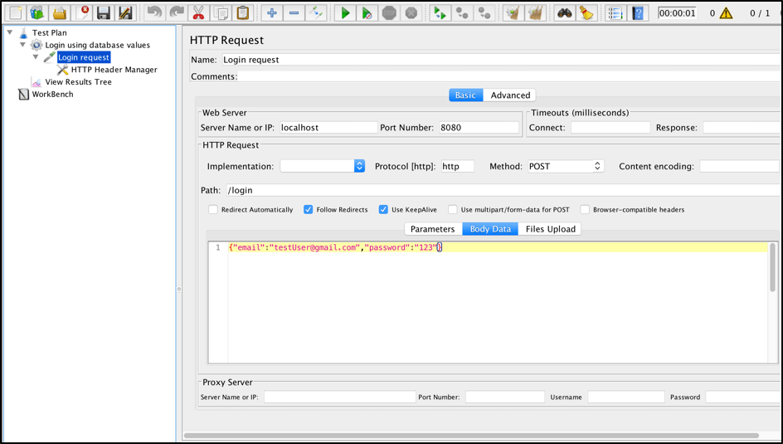Viewport: 783px width, 444px height.
Task: Click the Comments input field
Action: pos(510,76)
